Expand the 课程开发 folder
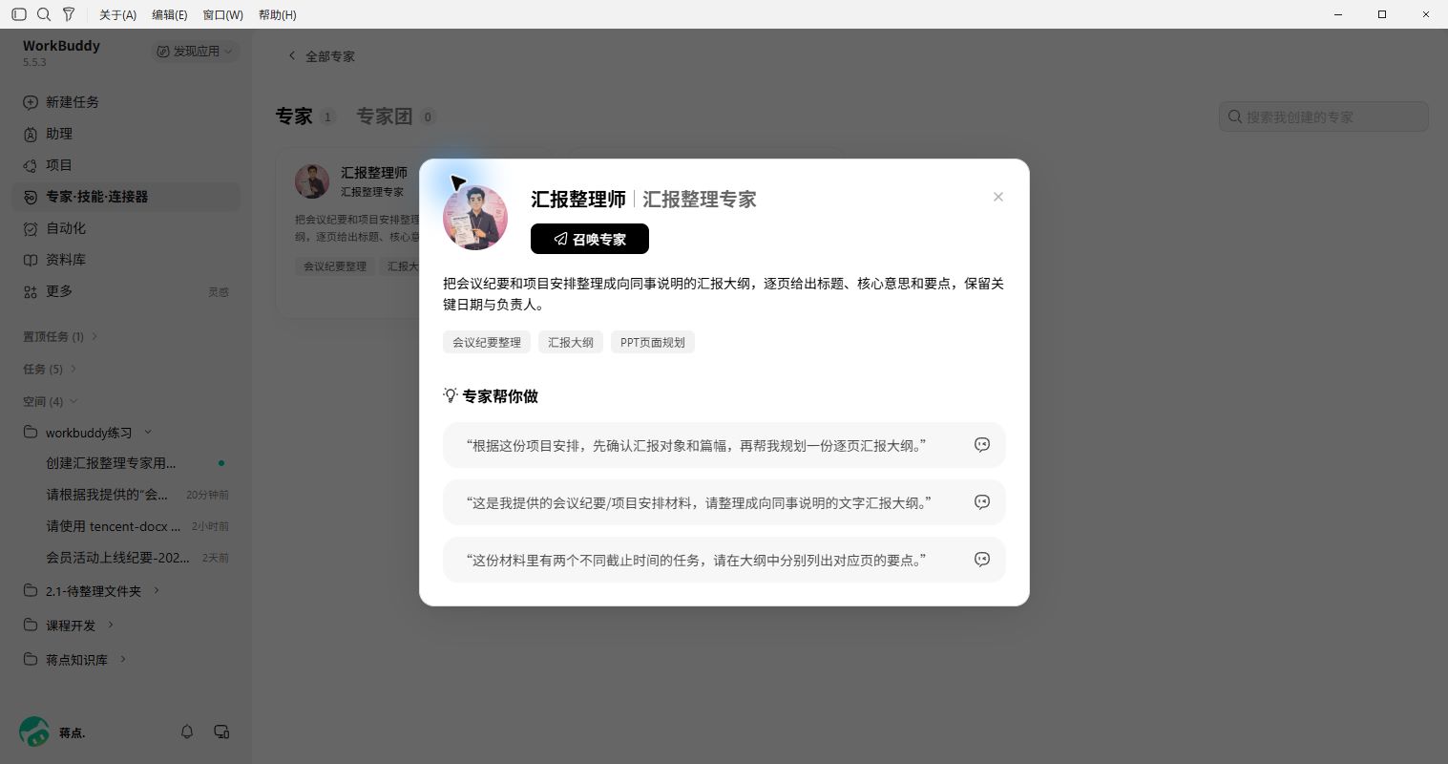The width and height of the screenshot is (1448, 764). point(111,625)
